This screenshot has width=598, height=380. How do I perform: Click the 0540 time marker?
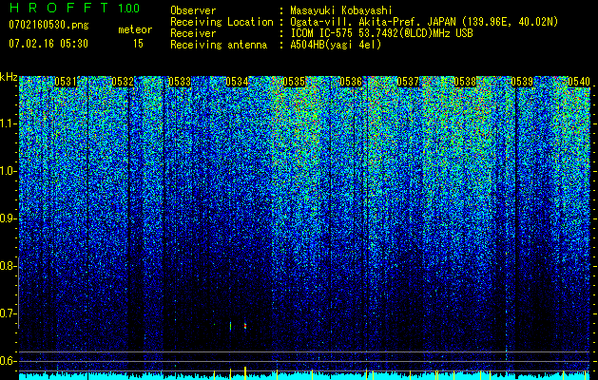pyautogui.click(x=579, y=82)
